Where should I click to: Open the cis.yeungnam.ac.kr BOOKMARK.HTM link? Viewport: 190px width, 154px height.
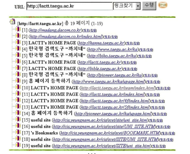[110, 133]
